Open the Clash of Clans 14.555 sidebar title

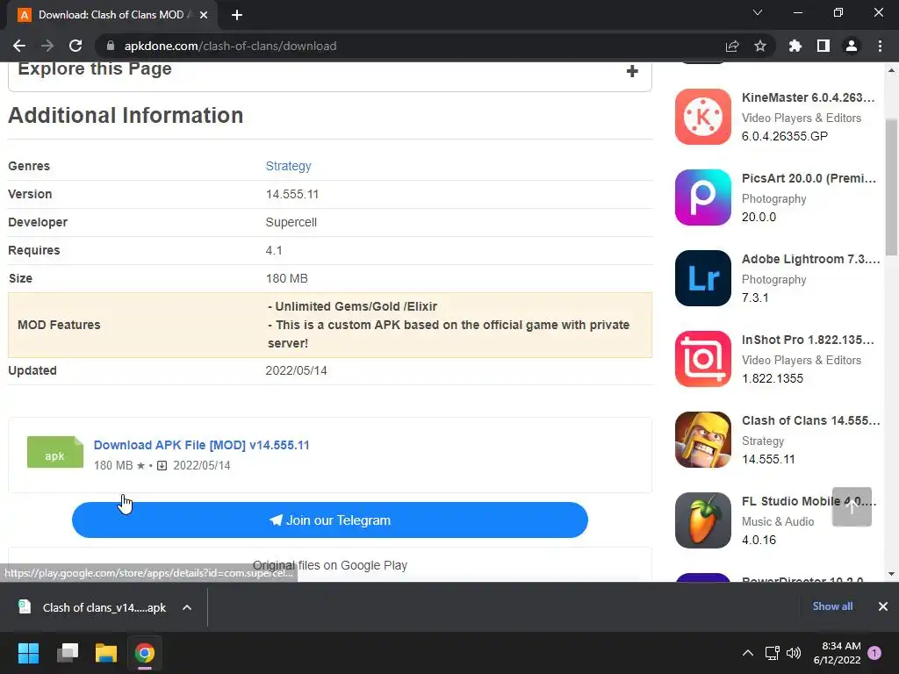(x=810, y=421)
